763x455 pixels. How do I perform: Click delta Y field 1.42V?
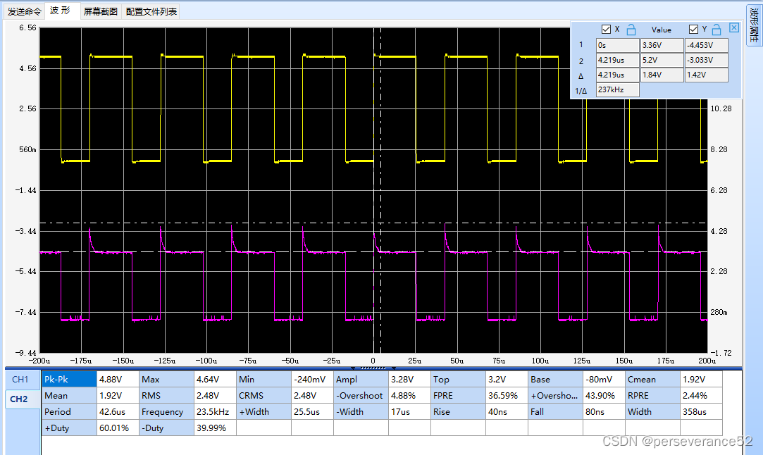click(x=707, y=75)
